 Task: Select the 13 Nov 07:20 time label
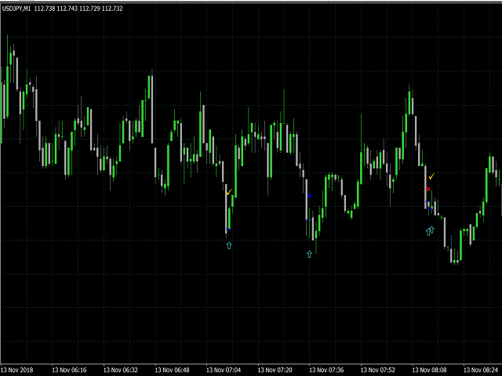(275, 370)
